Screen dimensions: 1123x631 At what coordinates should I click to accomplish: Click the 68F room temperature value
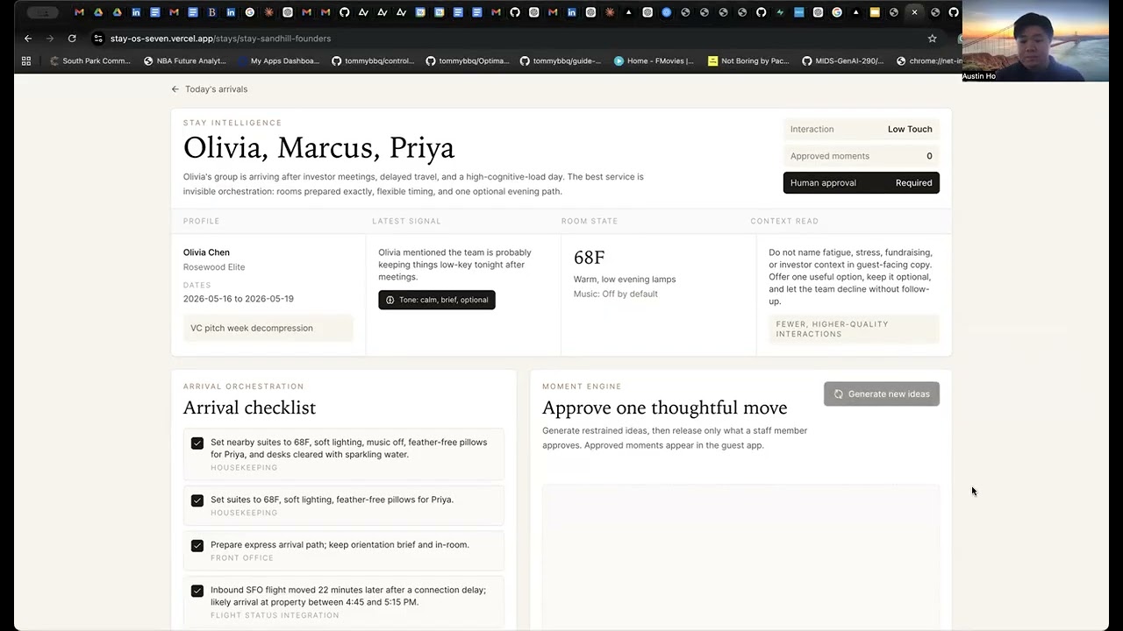(x=590, y=257)
